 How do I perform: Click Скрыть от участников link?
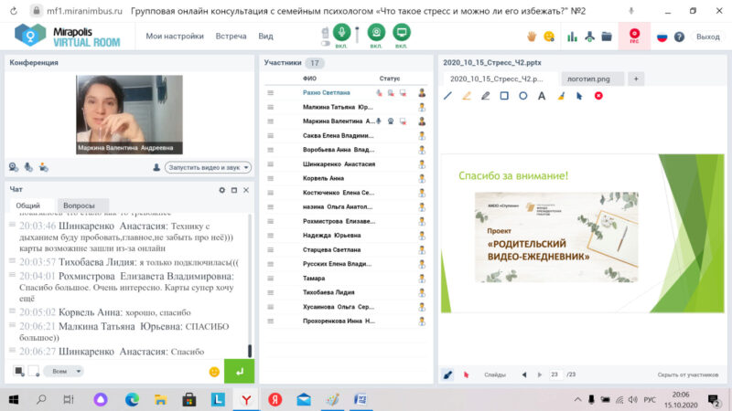(x=688, y=374)
